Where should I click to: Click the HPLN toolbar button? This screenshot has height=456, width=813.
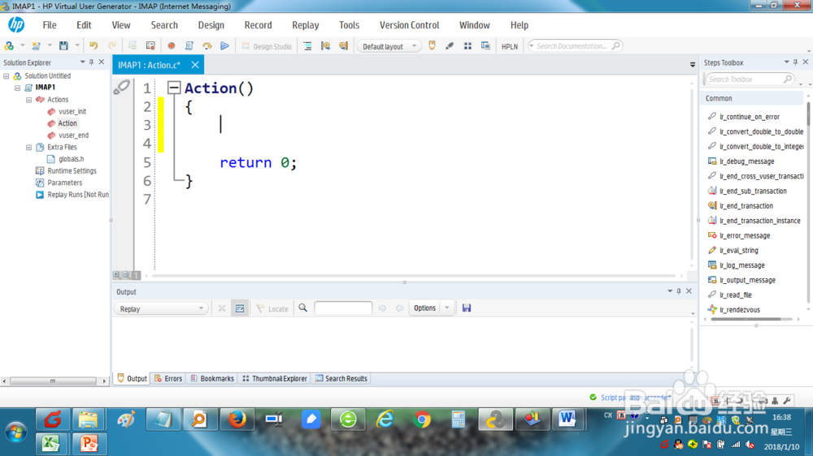[x=510, y=46]
